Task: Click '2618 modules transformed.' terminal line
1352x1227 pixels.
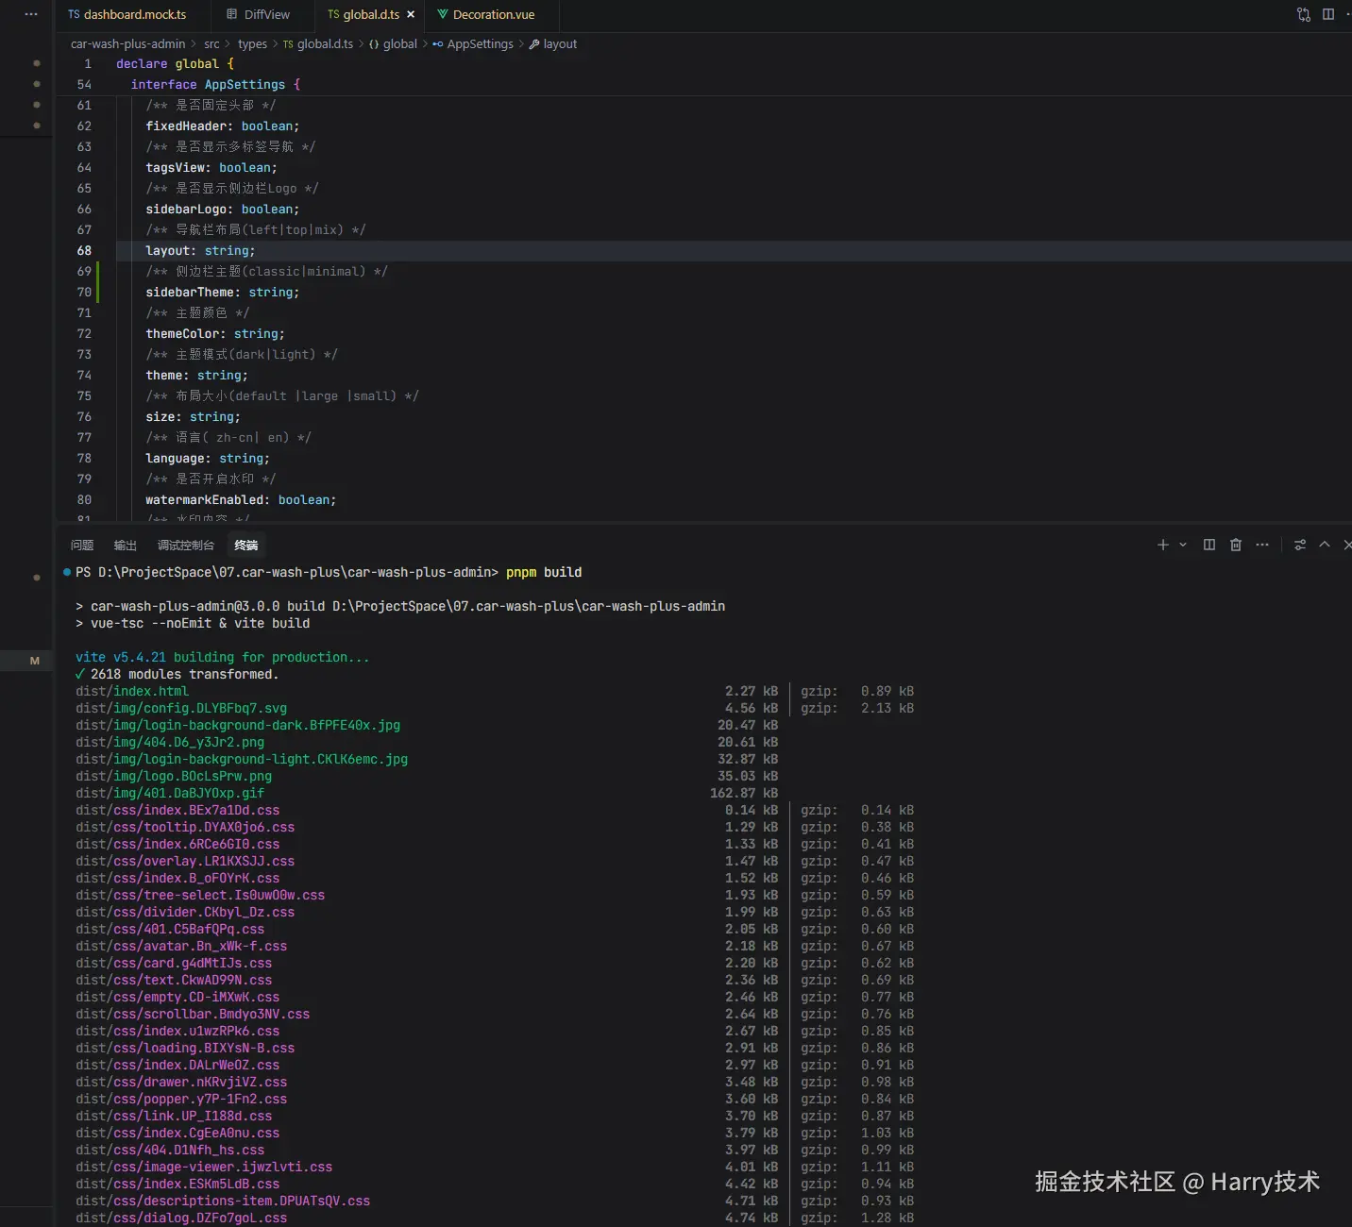Action: point(184,674)
